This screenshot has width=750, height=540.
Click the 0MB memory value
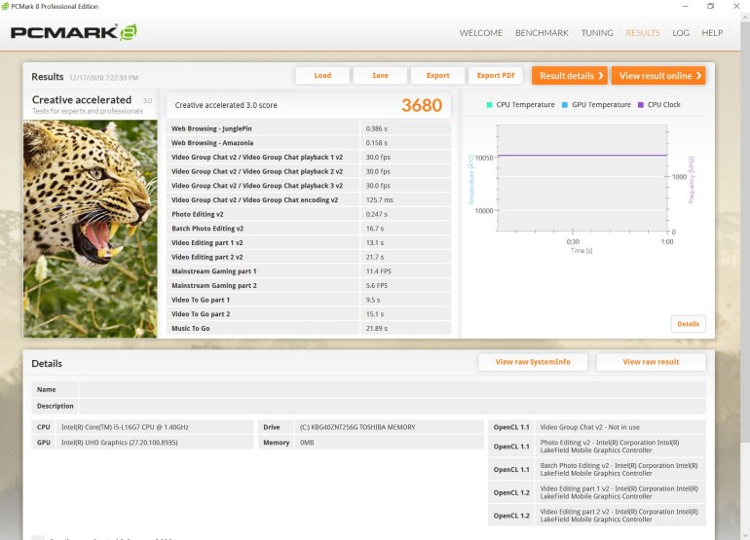pyautogui.click(x=307, y=443)
